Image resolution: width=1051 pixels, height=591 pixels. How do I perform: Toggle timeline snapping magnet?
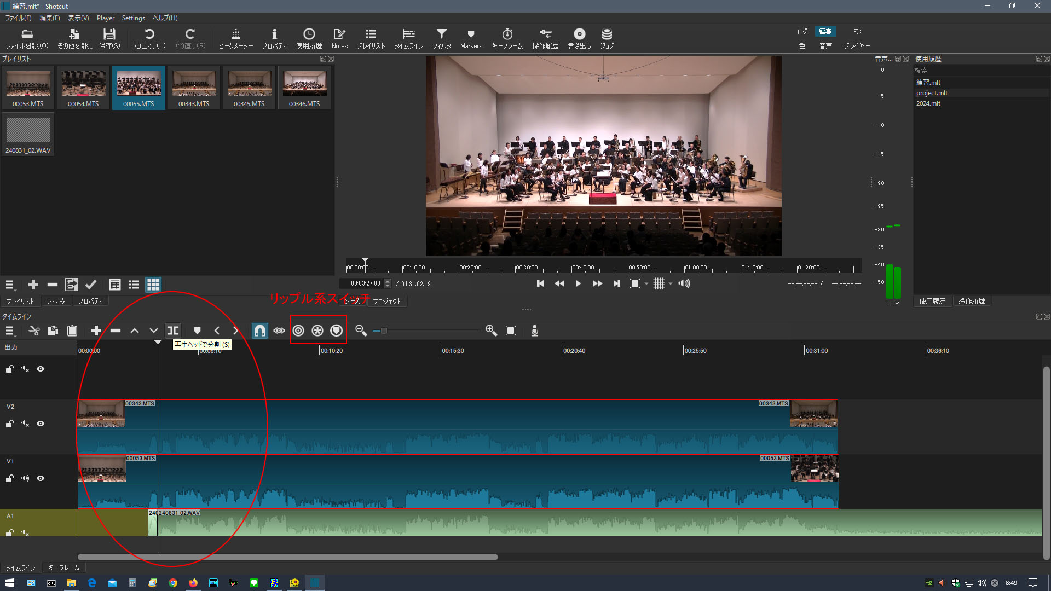pos(260,331)
